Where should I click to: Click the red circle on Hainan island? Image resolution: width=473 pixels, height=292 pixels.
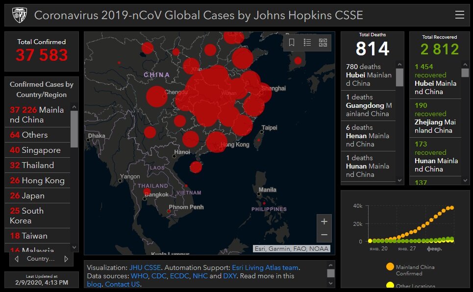coord(196,167)
